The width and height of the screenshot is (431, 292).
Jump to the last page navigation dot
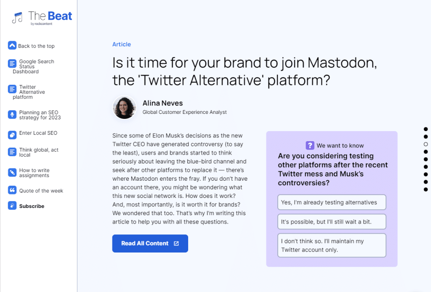(x=426, y=189)
